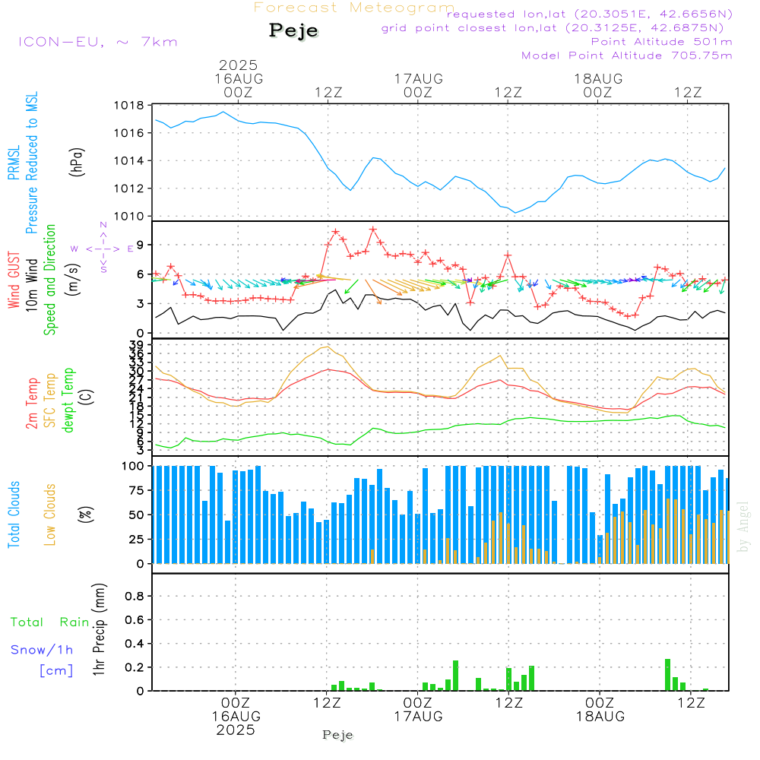Click the '[cm]' snow unit label
760x760 pixels.
[x=56, y=671]
